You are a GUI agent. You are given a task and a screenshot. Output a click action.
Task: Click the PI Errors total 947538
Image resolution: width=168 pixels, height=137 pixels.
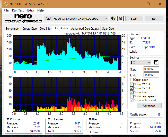coord(35,131)
